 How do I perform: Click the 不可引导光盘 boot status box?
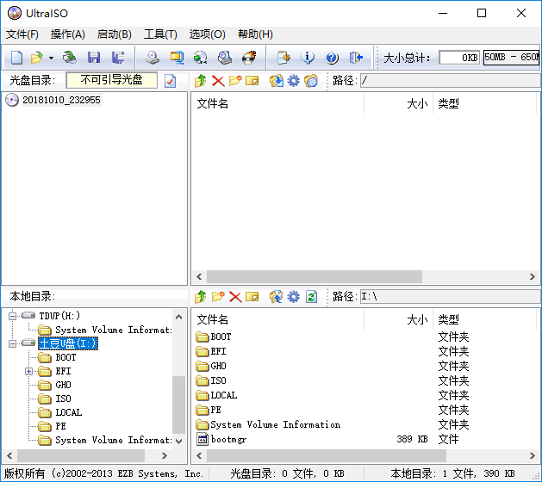point(111,80)
